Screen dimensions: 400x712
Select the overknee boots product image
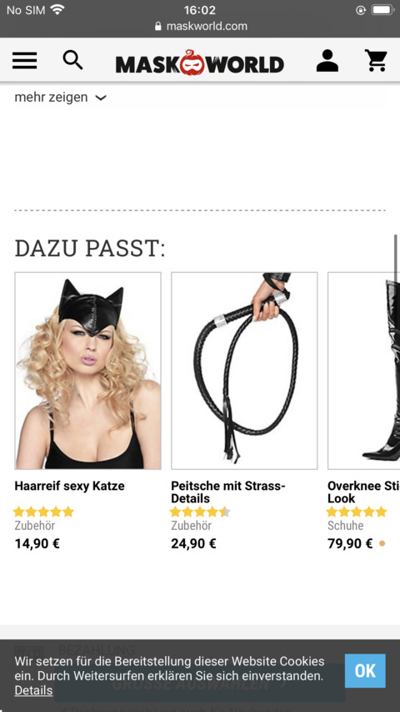pos(363,371)
